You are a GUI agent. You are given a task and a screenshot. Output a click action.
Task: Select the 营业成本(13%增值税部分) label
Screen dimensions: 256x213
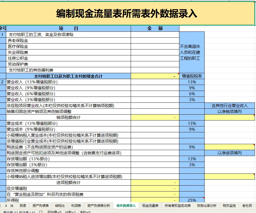pyautogui.click(x=68, y=123)
